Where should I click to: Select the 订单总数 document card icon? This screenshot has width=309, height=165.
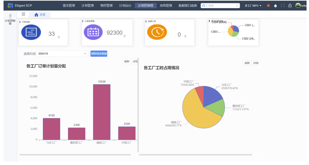pos(31,32)
